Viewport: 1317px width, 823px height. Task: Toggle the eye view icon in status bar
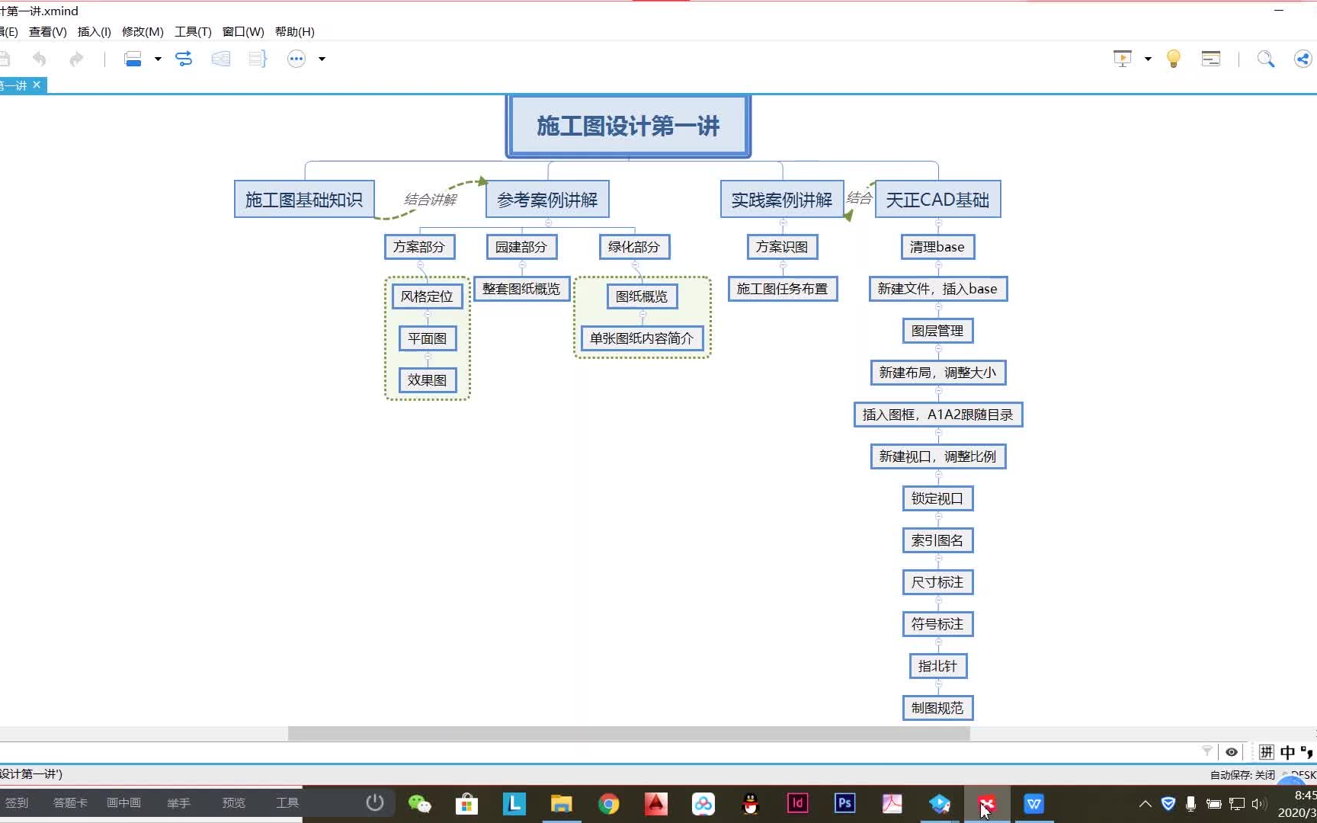pyautogui.click(x=1232, y=752)
